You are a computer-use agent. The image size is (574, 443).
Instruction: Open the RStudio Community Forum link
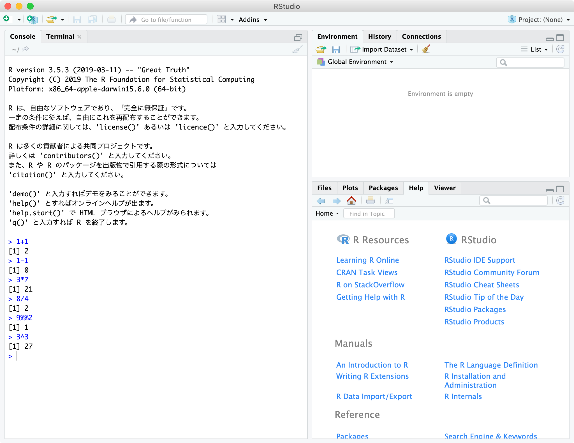coord(492,273)
